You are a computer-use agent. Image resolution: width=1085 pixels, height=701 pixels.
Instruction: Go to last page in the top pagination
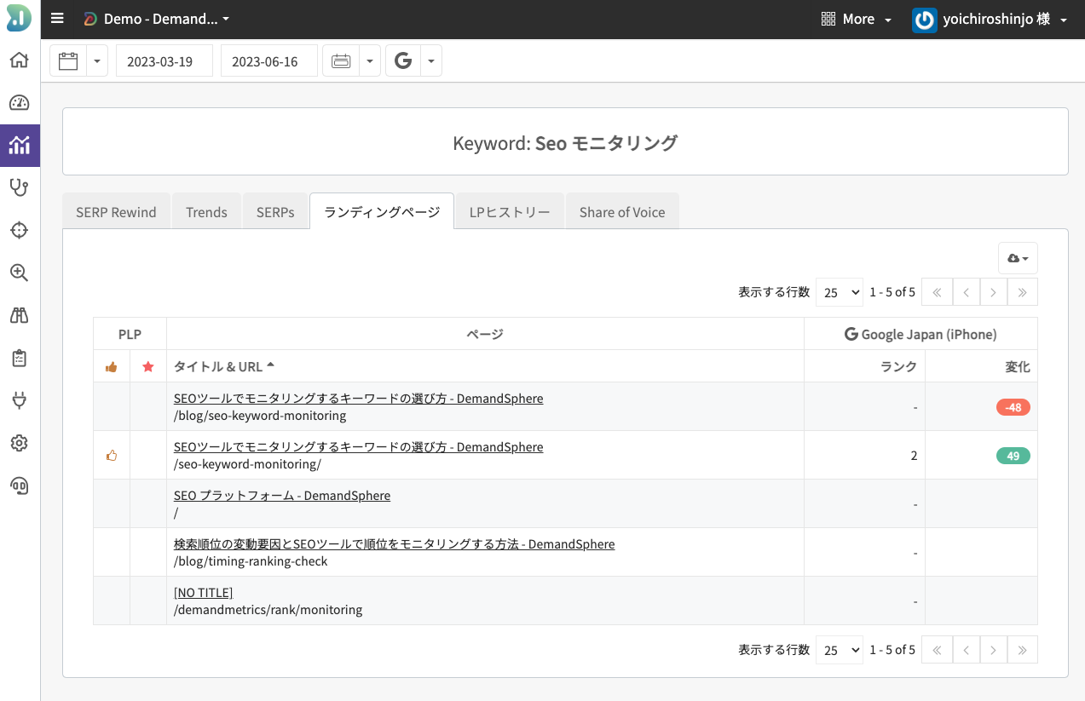pos(1023,292)
